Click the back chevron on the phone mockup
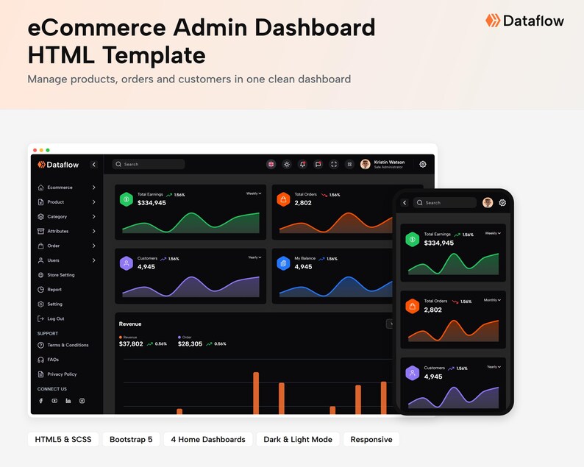Image resolution: width=584 pixels, height=467 pixels. click(405, 202)
